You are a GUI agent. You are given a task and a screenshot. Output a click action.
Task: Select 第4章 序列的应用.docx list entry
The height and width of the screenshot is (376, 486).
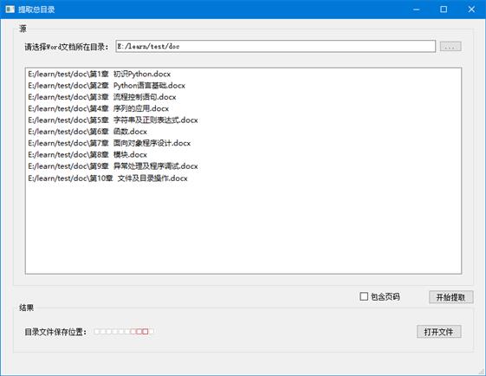coord(98,108)
